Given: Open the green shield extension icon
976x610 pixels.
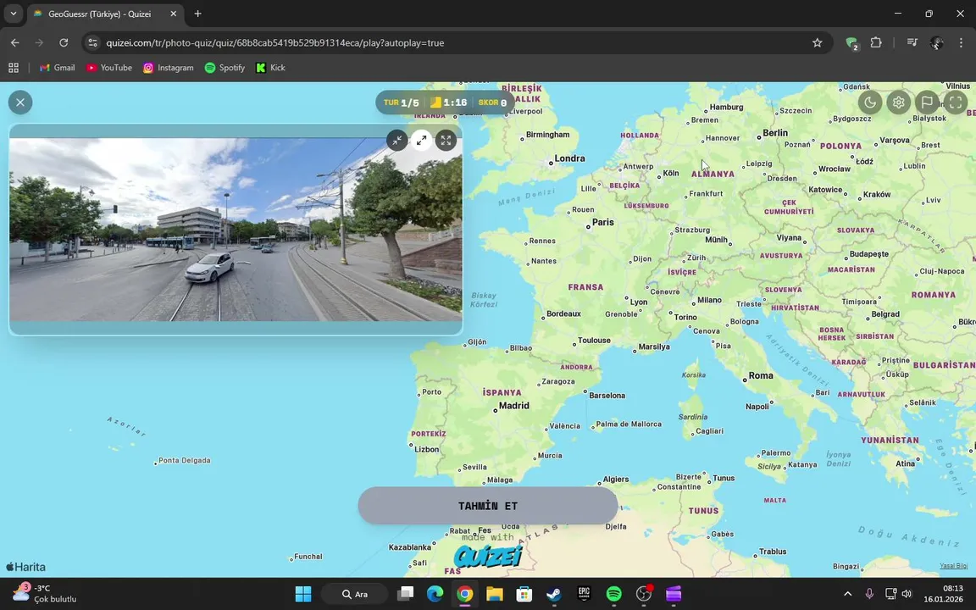Looking at the screenshot, I should point(851,43).
